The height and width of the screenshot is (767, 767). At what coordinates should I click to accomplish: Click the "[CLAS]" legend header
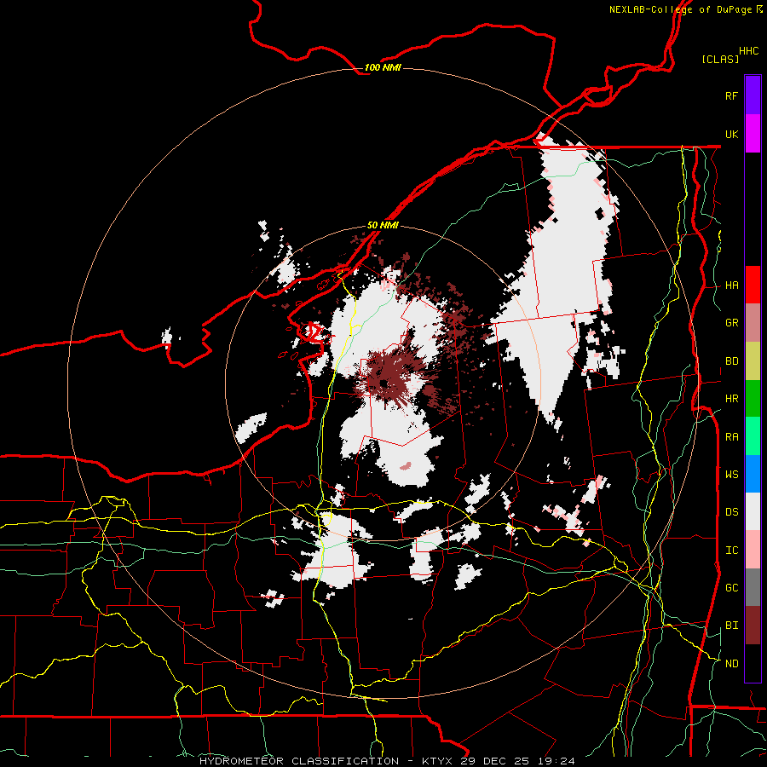click(720, 60)
